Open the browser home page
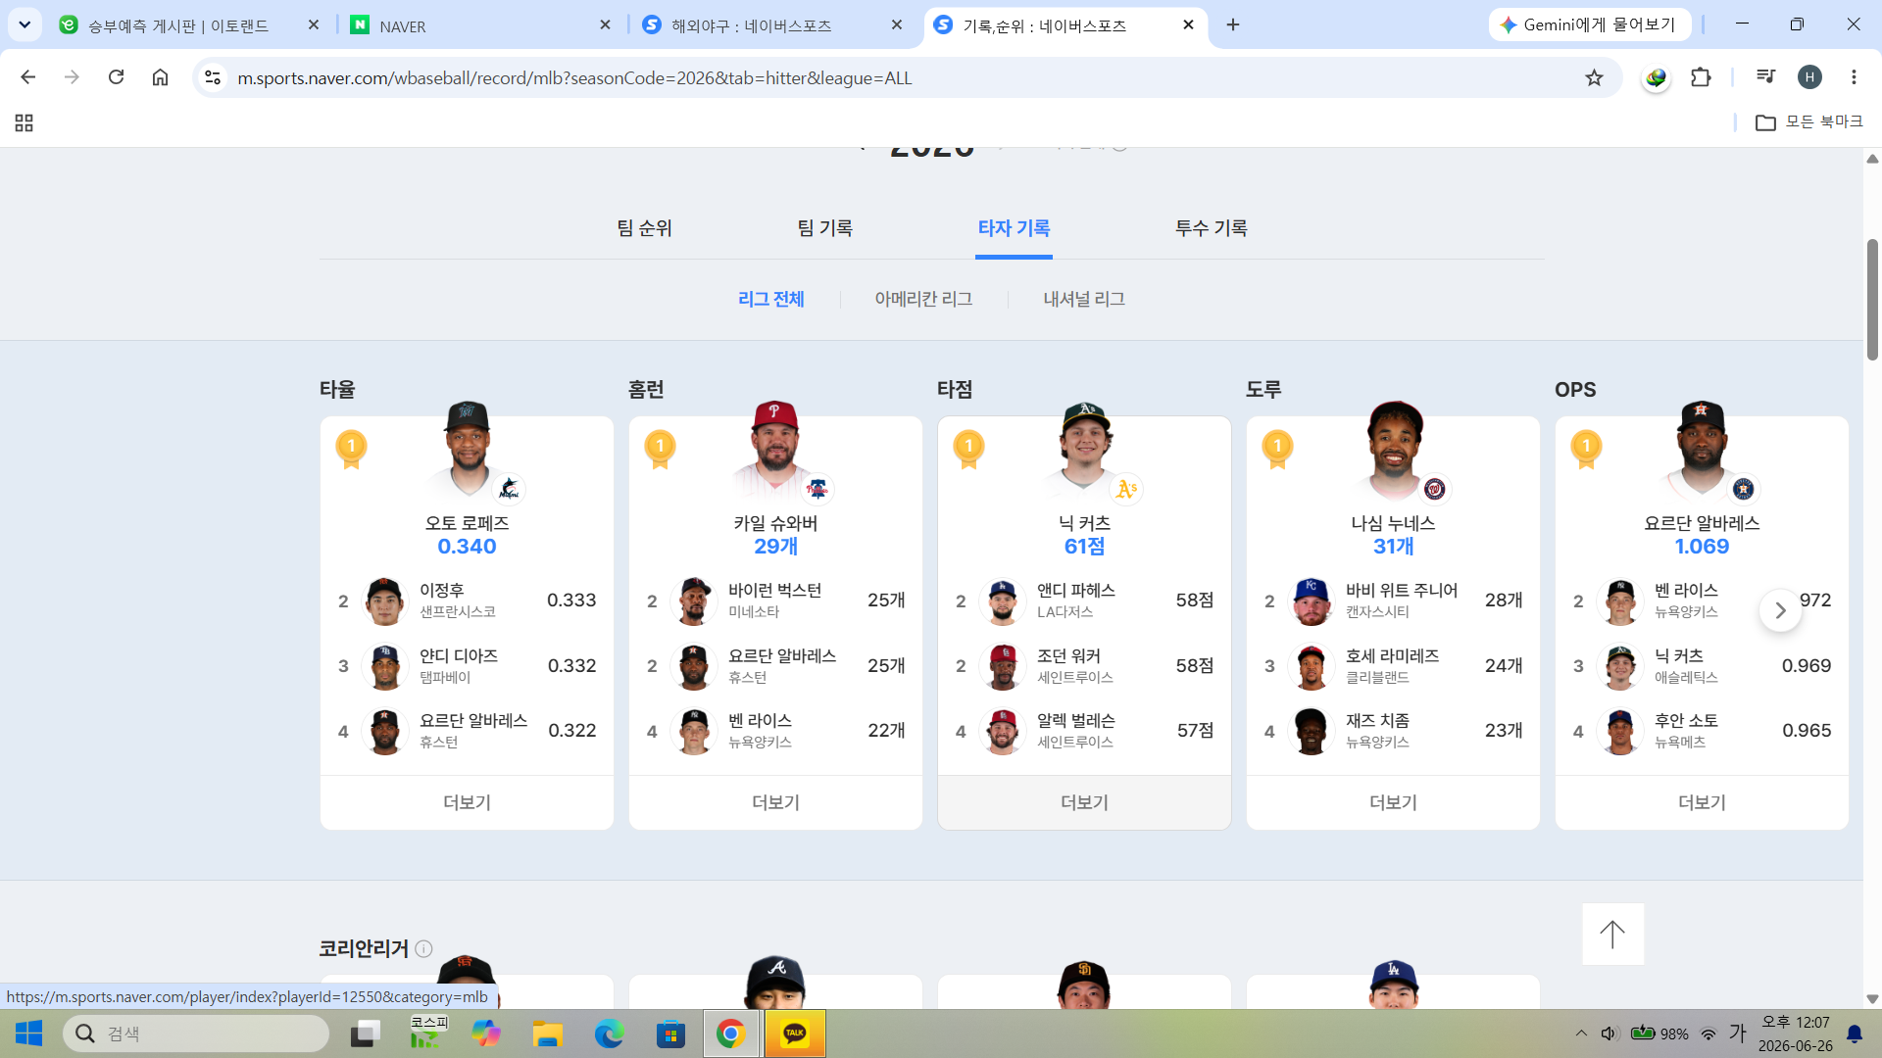 tap(160, 77)
